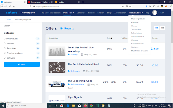This screenshot has height=108, width=173.
Task: Switch to the Offers tab
Action: (8, 19)
